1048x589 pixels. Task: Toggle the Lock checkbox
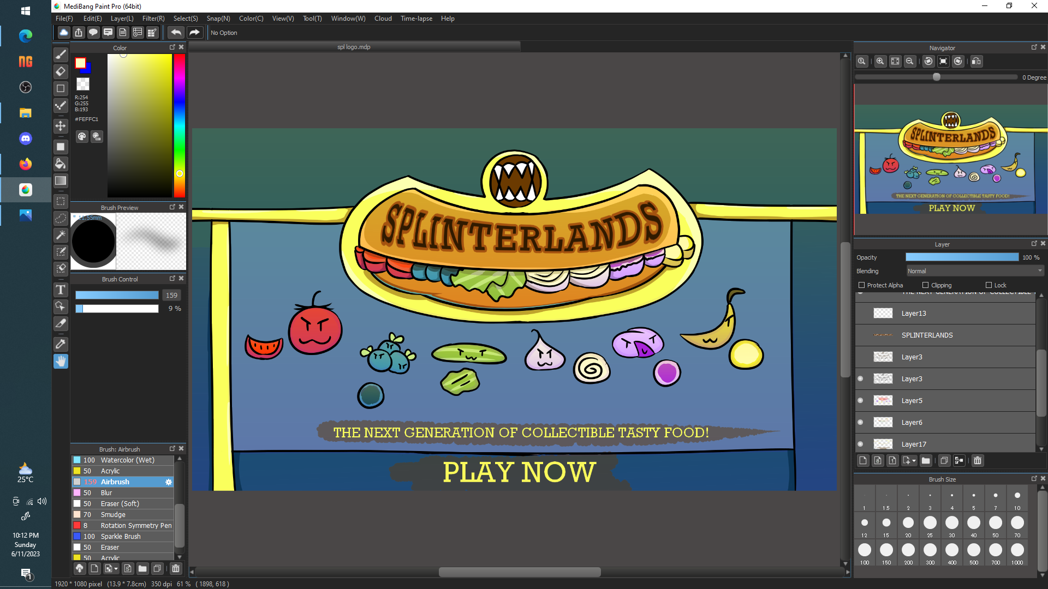click(989, 285)
